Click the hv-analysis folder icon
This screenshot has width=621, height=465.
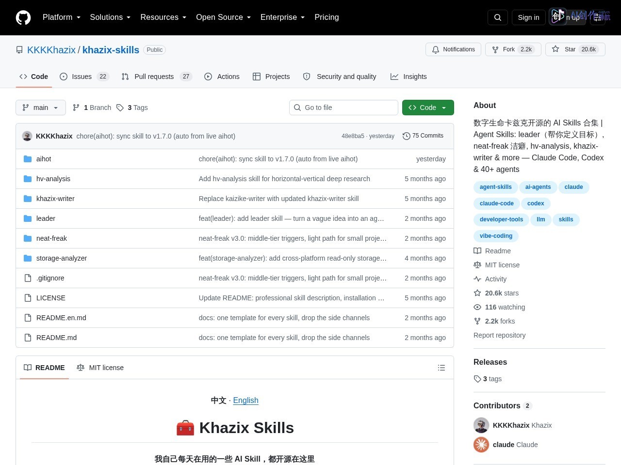point(28,179)
